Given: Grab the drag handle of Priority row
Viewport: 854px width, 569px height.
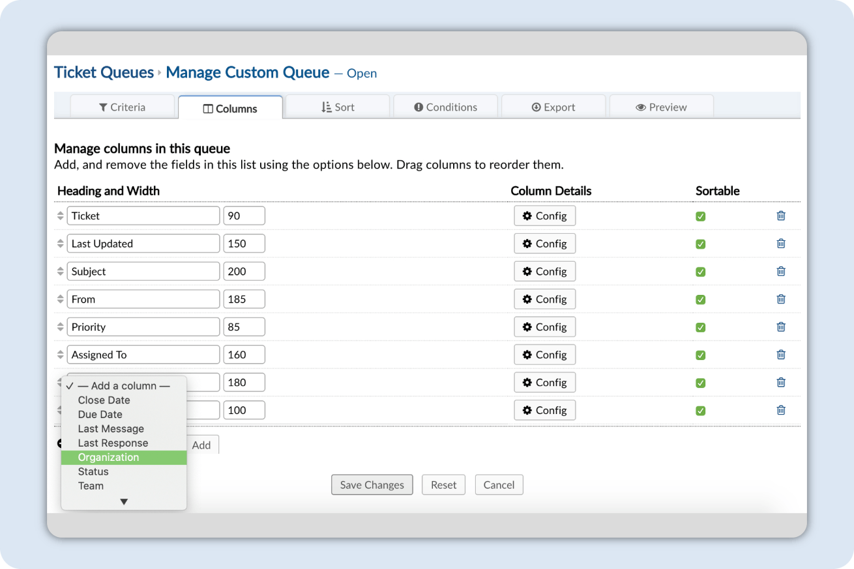Looking at the screenshot, I should [x=60, y=327].
